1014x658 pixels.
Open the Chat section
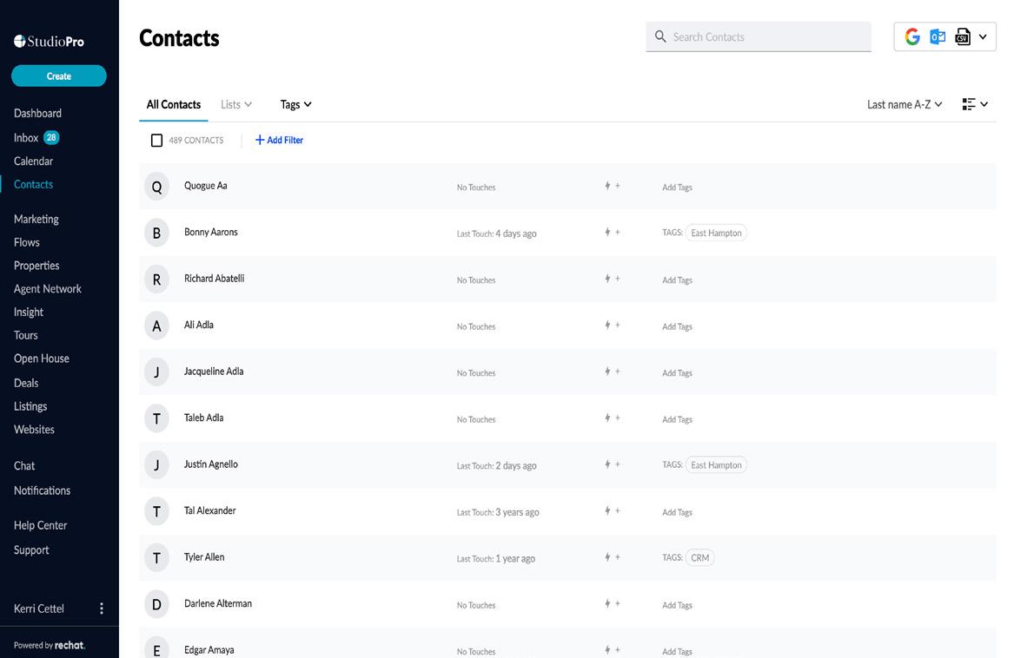tap(24, 466)
